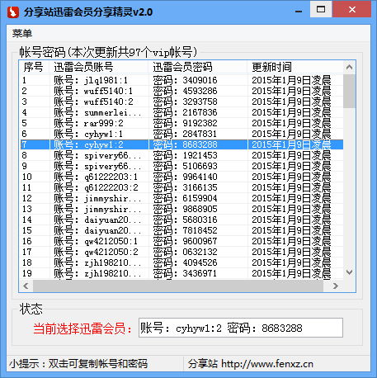Click the current selected account text field
This screenshot has width=377, height=378.
click(241, 328)
